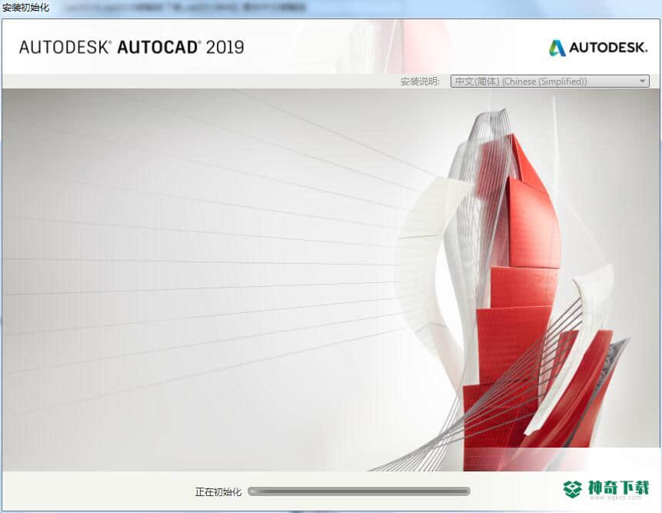This screenshot has height=513, width=662.
Task: Click the '安装初始化' window title
Action: tap(25, 7)
